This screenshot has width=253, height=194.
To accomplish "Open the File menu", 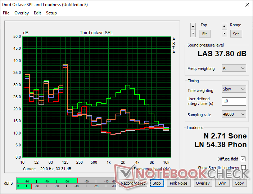I will [6, 13].
